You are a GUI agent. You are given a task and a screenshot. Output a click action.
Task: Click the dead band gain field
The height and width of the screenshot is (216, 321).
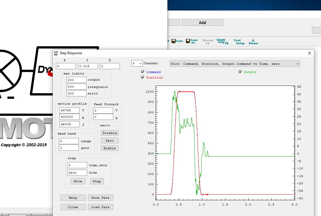coord(69,148)
